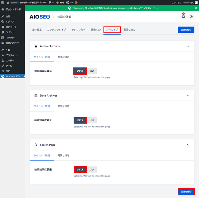Open Contact (envelope) sidebar item
199x198 pixels.
13,43
